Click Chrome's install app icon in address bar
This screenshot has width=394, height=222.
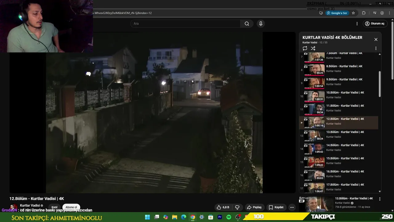(321, 13)
